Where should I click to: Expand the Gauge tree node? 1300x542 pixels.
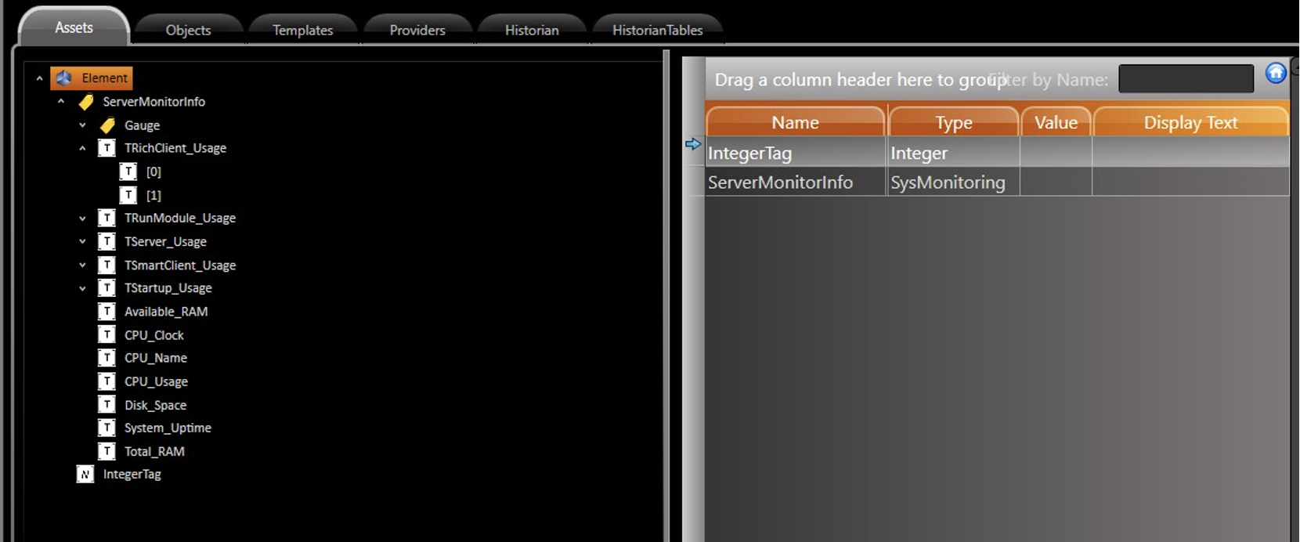tap(82, 125)
